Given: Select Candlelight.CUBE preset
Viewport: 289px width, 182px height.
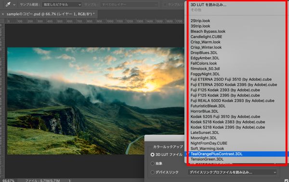Looking at the screenshot, I should coord(206,37).
